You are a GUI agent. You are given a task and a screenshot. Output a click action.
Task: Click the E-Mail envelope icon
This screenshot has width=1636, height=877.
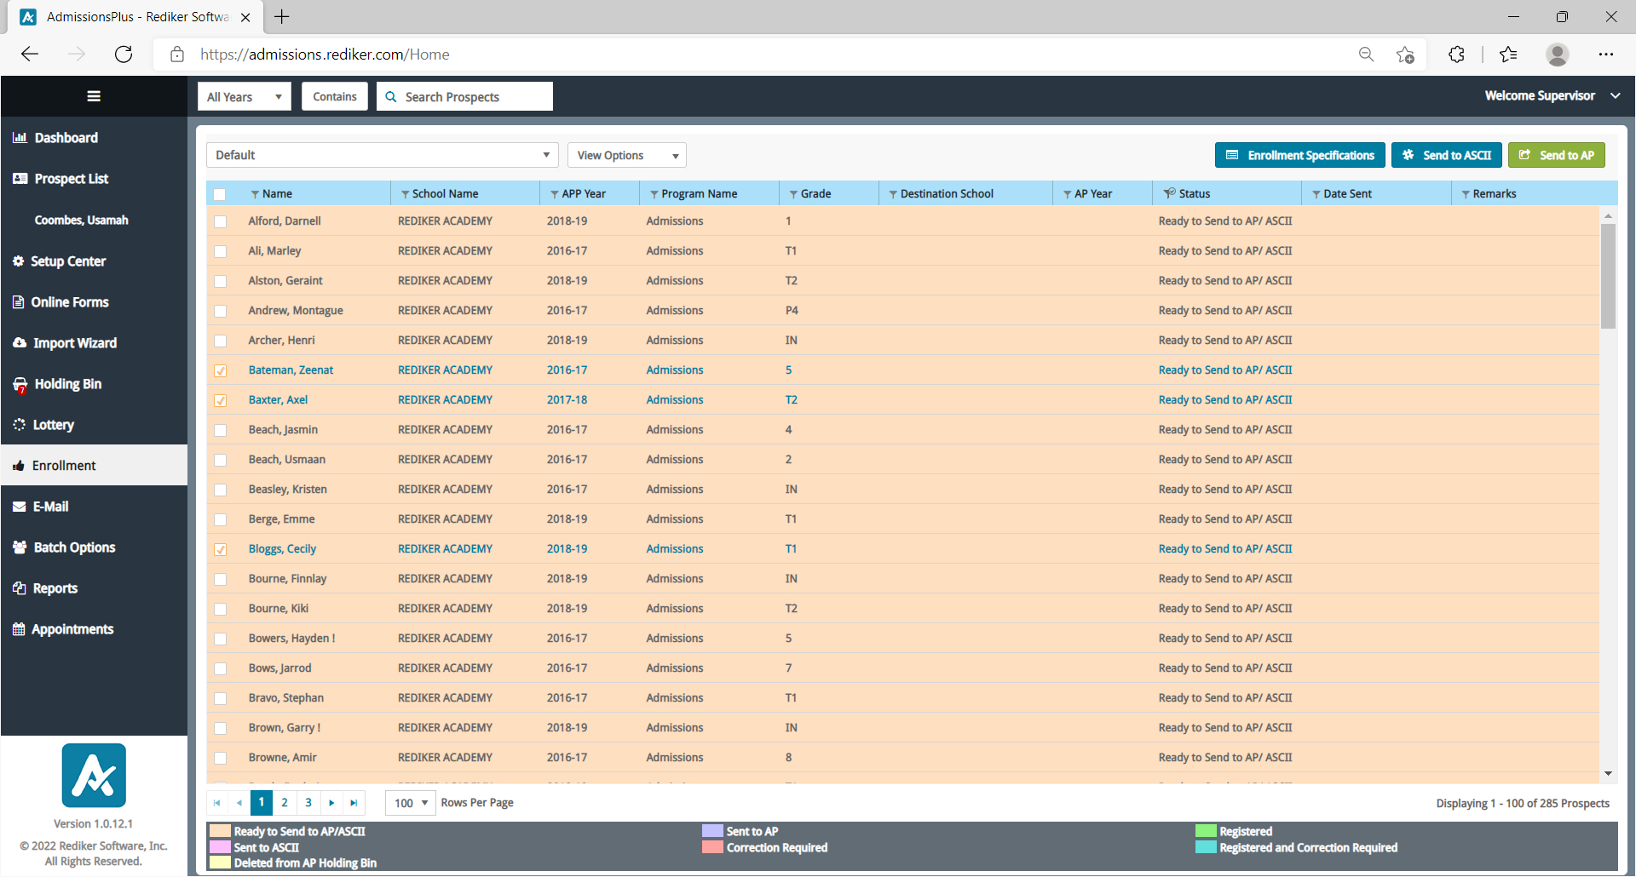(x=19, y=507)
